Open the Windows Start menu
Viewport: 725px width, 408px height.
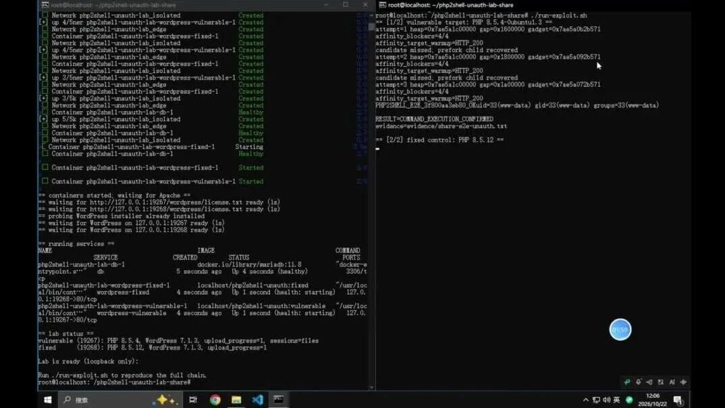coord(48,400)
